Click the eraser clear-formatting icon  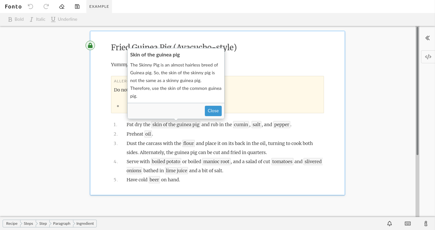(x=62, y=6)
